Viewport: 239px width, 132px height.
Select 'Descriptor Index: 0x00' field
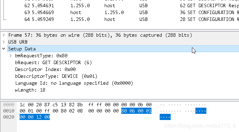pos(45,69)
